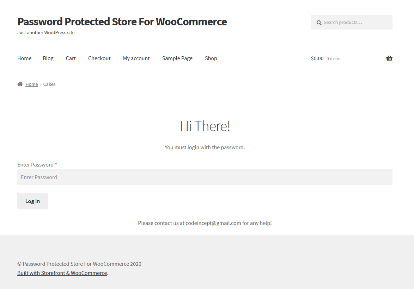The image size is (414, 289).
Task: Open the Cart menu link
Action: point(71,58)
